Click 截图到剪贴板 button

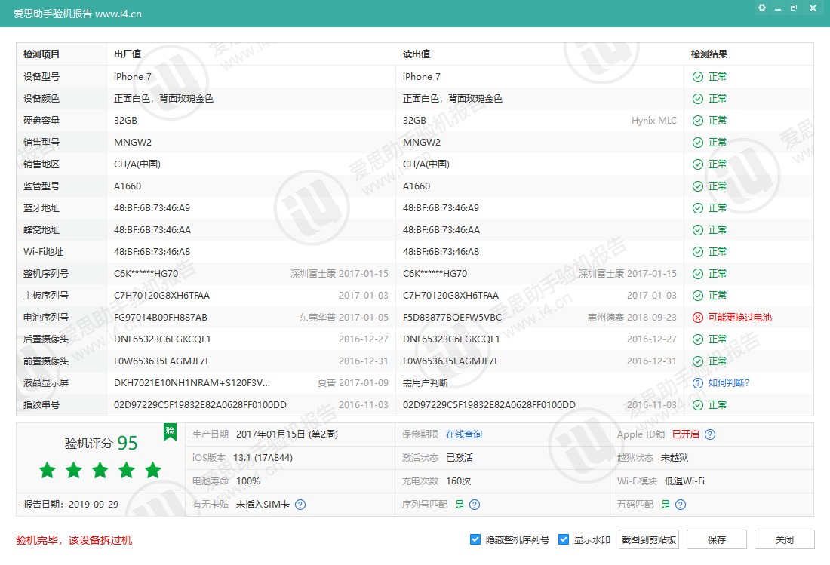point(648,539)
